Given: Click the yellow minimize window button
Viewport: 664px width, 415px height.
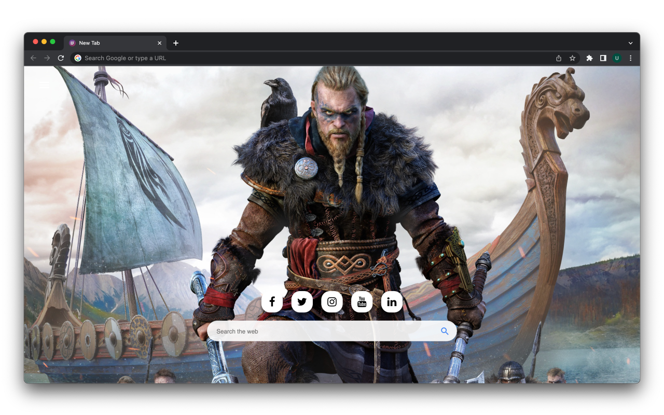Looking at the screenshot, I should [44, 41].
